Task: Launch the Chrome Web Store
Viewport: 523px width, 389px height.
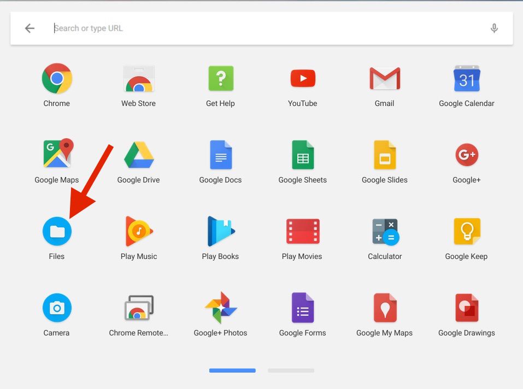Action: coord(139,78)
